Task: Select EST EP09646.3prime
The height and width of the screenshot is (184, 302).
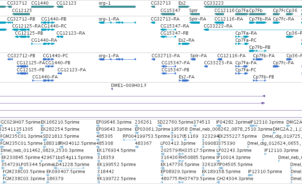Action: tap(114, 122)
